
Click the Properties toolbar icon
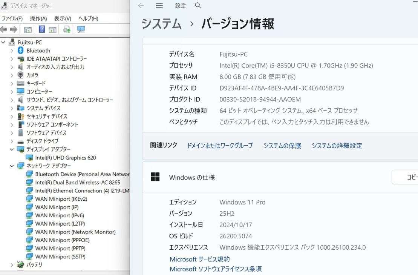pyautogui.click(x=52, y=29)
